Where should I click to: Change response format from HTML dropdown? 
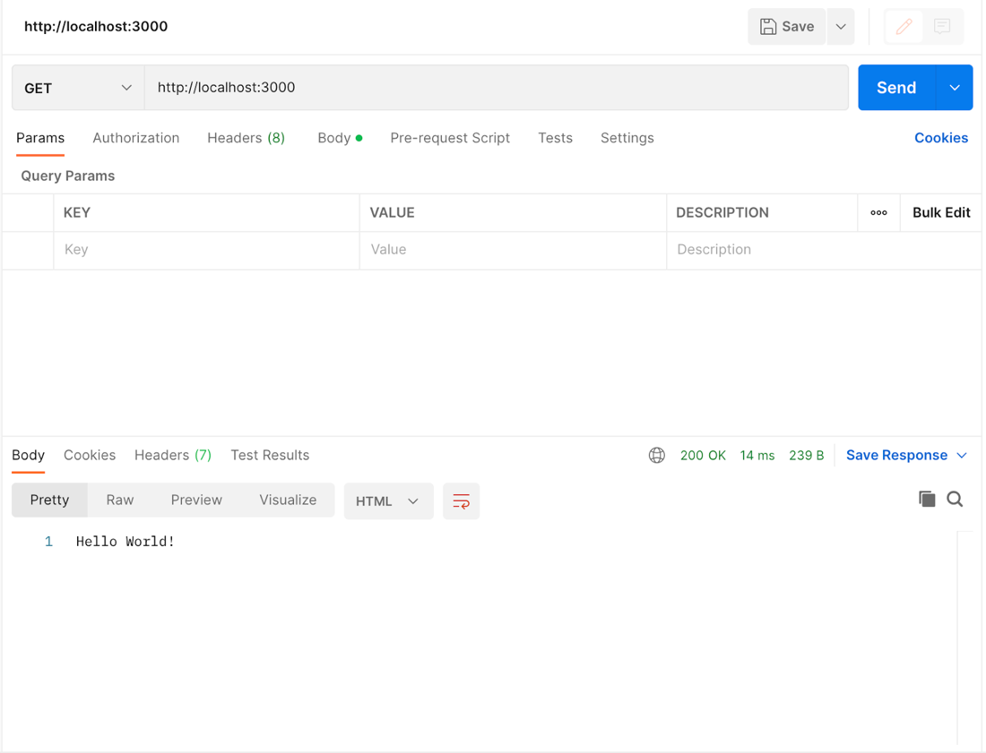click(x=388, y=501)
